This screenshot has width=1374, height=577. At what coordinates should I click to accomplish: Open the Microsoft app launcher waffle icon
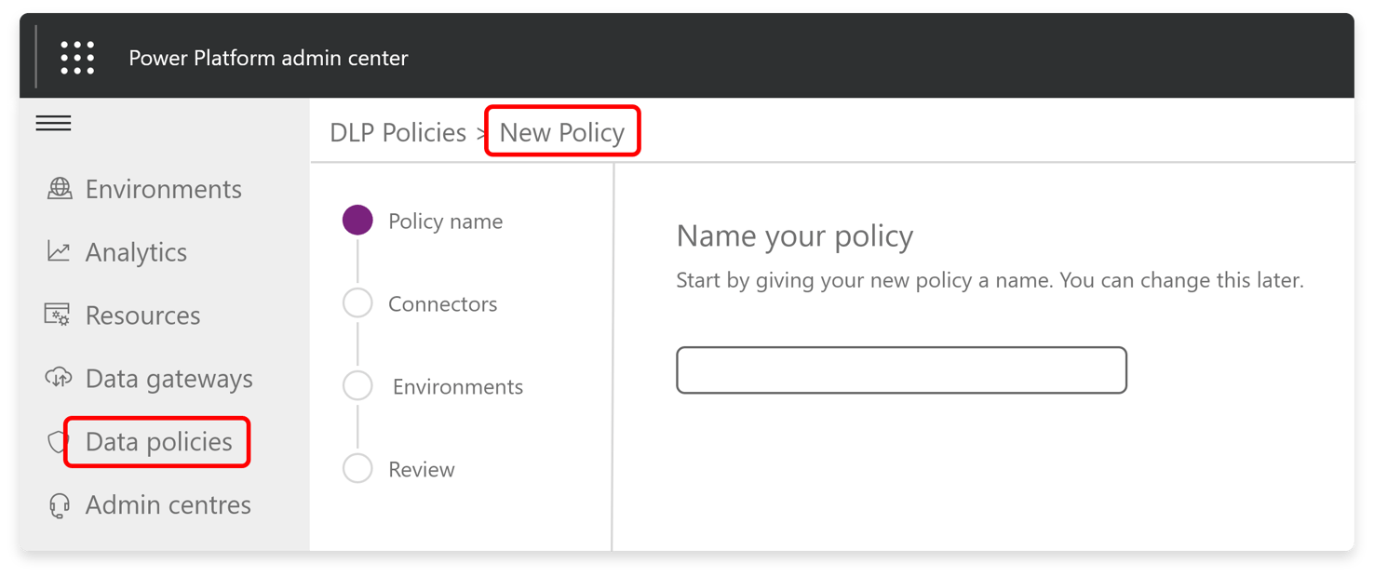click(77, 56)
